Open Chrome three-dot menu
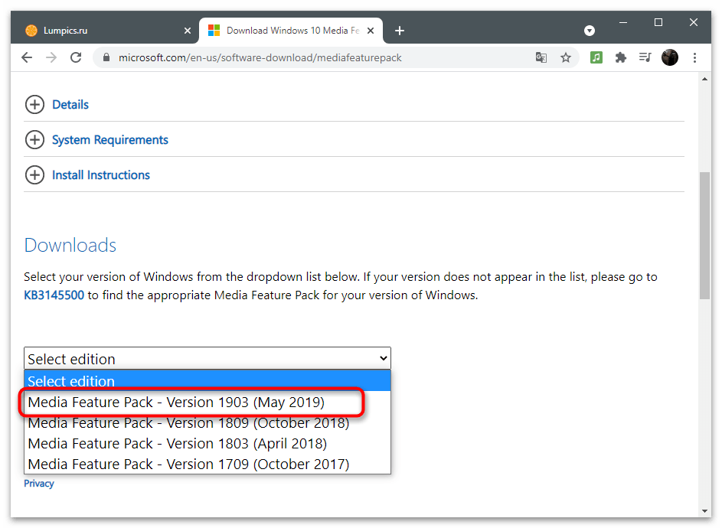The width and height of the screenshot is (722, 528). pos(694,57)
